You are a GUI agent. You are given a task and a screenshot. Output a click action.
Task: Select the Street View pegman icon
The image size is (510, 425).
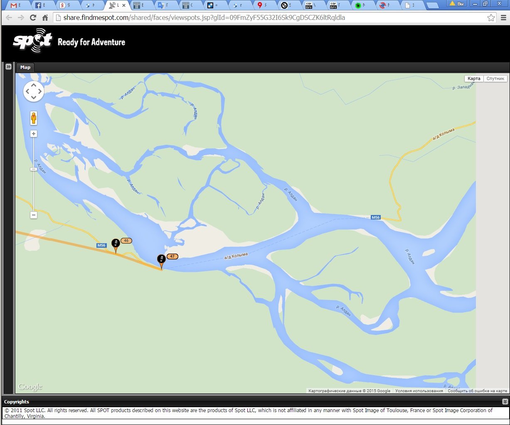click(34, 118)
